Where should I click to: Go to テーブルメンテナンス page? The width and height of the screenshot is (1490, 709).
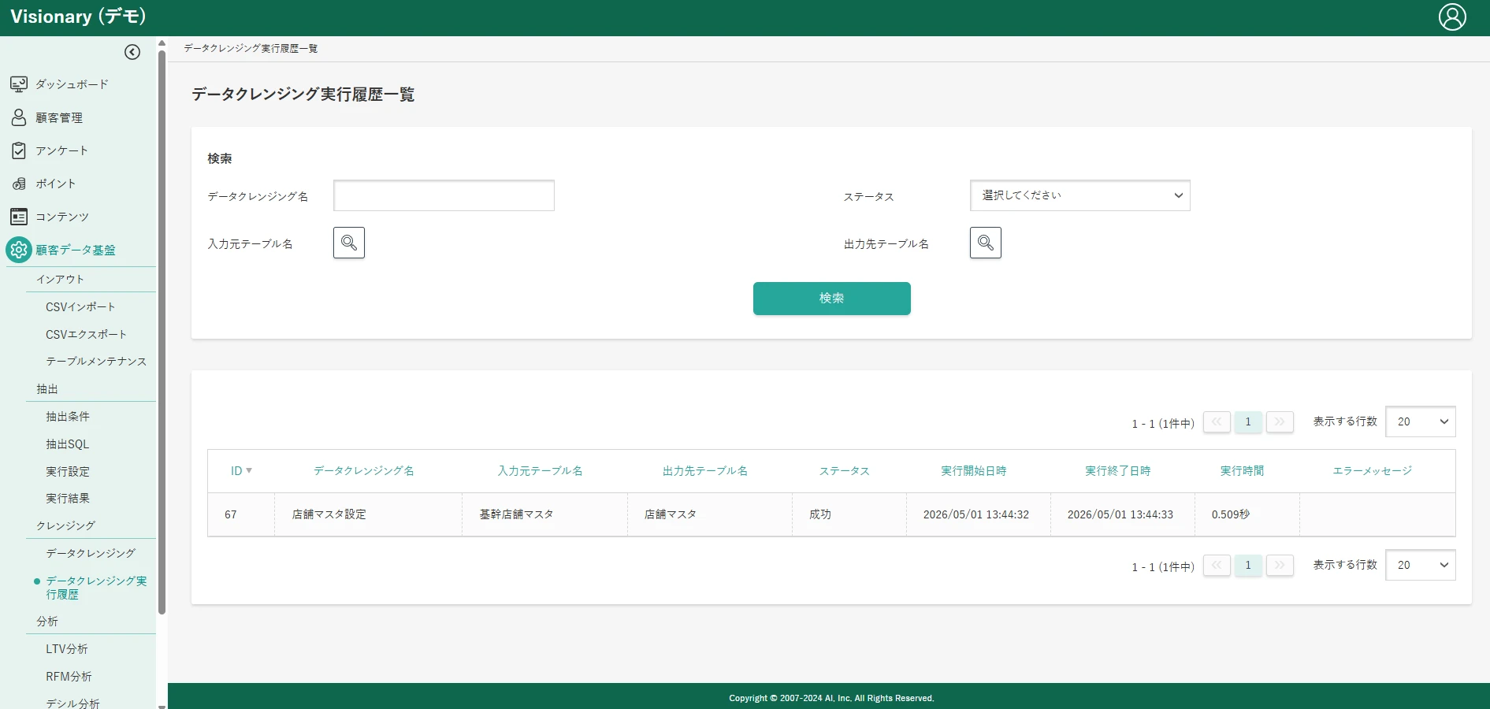pos(96,362)
